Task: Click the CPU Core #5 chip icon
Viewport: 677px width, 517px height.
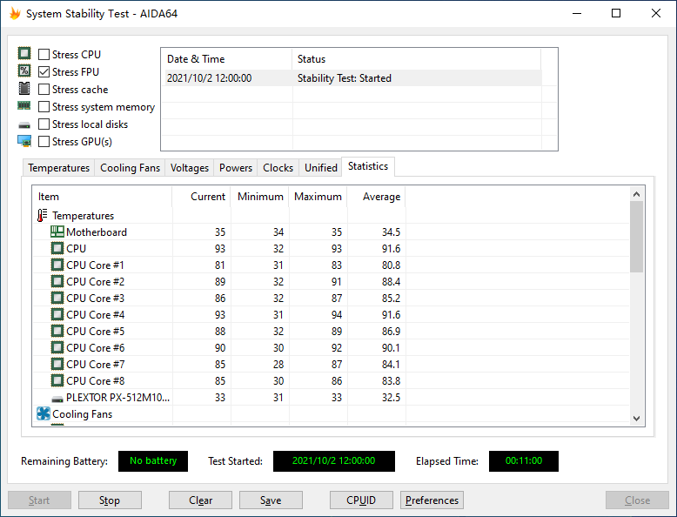Action: click(57, 331)
